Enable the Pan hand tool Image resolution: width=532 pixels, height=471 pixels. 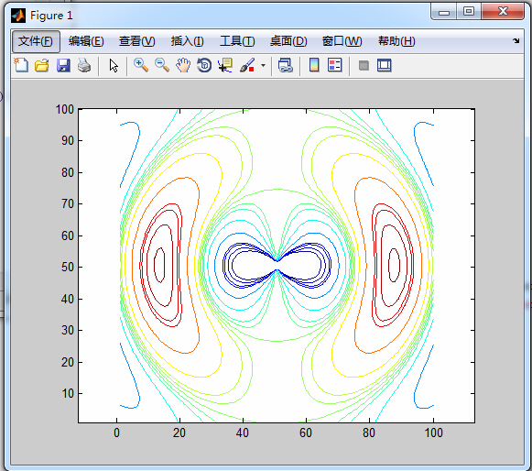click(183, 65)
